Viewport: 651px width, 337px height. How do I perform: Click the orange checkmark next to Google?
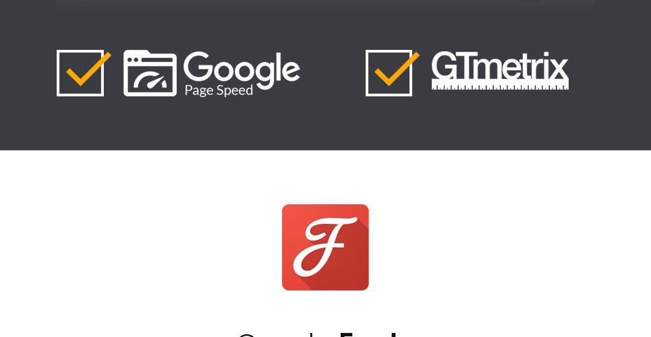(88, 69)
